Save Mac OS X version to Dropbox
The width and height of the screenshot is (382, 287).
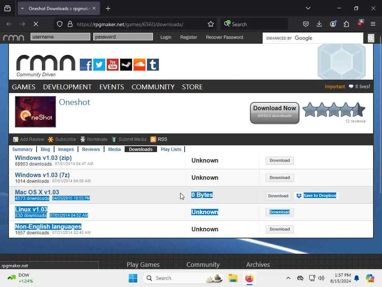pos(316,195)
